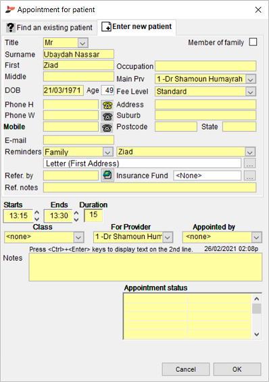This screenshot has width=269, height=382.
Task: Tick the Member of family checkbox
Action: (253, 42)
